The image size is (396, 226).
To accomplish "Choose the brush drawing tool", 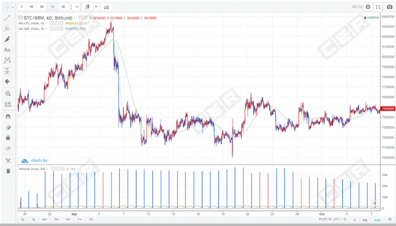I will (x=7, y=39).
